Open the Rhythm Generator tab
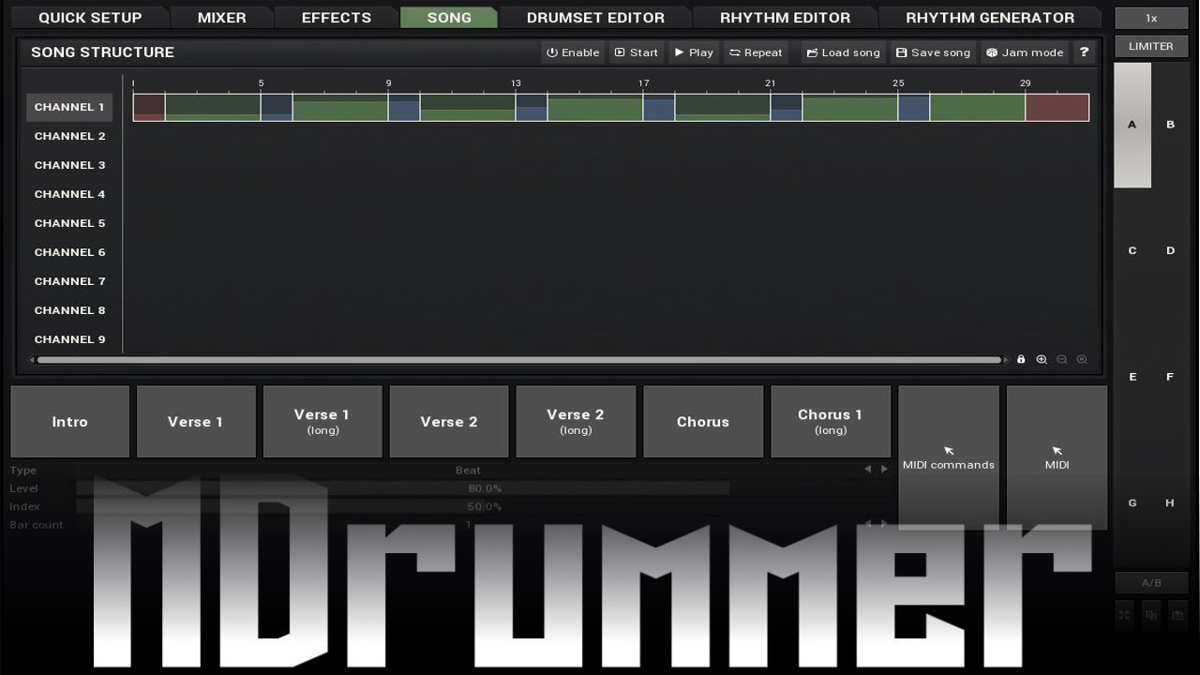This screenshot has height=675, width=1200. [x=990, y=18]
